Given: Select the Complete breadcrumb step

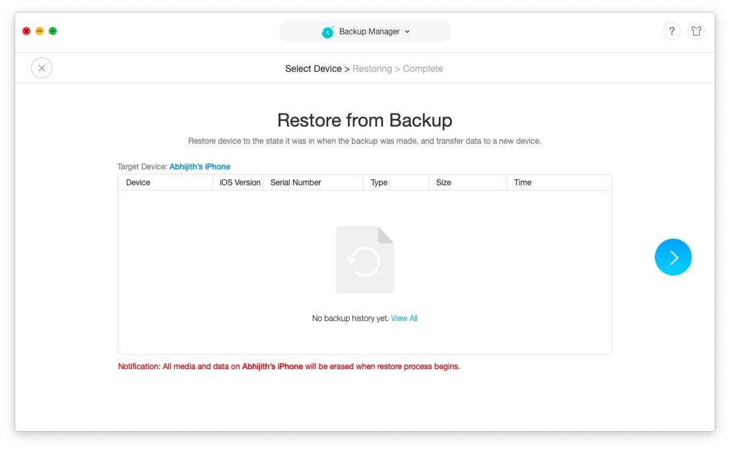Looking at the screenshot, I should pos(422,69).
